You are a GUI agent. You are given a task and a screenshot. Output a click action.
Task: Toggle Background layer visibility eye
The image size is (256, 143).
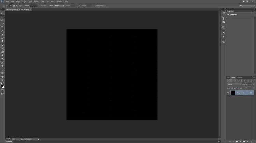(x=228, y=93)
